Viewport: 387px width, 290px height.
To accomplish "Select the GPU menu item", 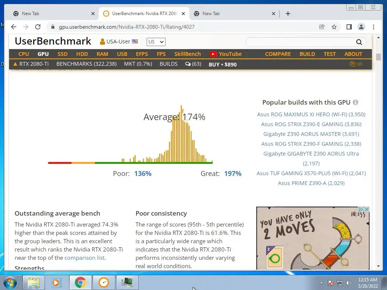I will click(43, 54).
